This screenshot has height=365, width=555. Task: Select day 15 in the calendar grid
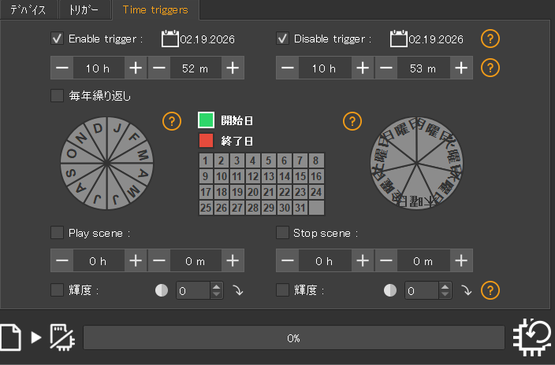[300, 176]
